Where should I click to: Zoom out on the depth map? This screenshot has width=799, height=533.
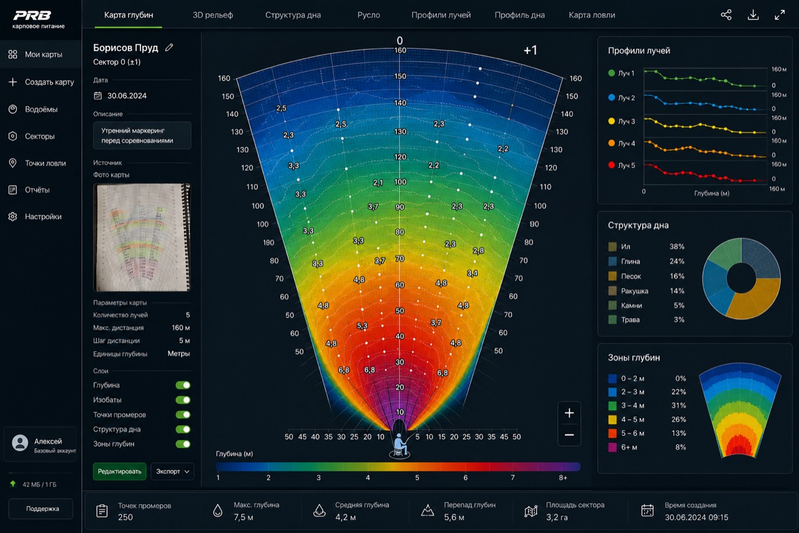point(569,435)
